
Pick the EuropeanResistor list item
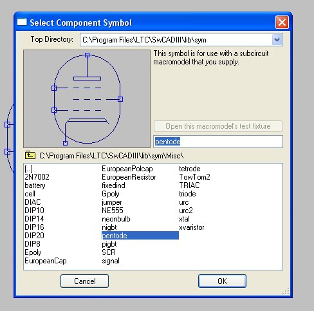coord(129,177)
